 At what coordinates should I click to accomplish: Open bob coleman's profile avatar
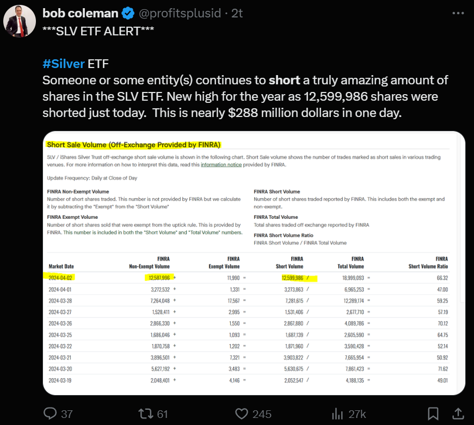[x=20, y=21]
